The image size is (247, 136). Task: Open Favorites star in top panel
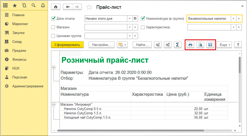click(15, 6)
